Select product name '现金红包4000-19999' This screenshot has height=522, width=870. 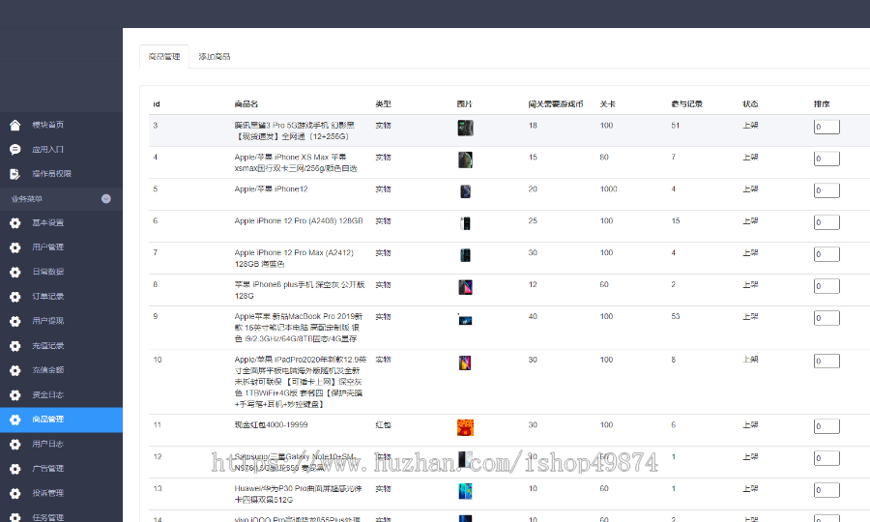[271, 425]
